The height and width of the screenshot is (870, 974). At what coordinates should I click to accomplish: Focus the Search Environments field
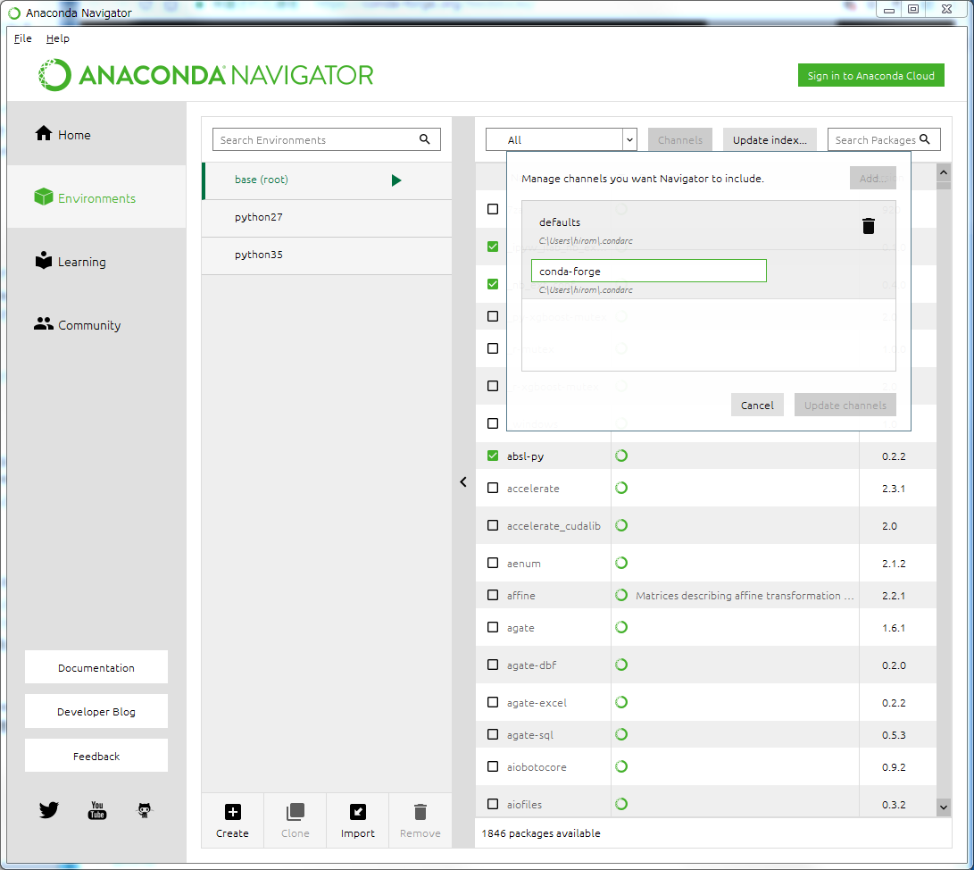pos(326,139)
